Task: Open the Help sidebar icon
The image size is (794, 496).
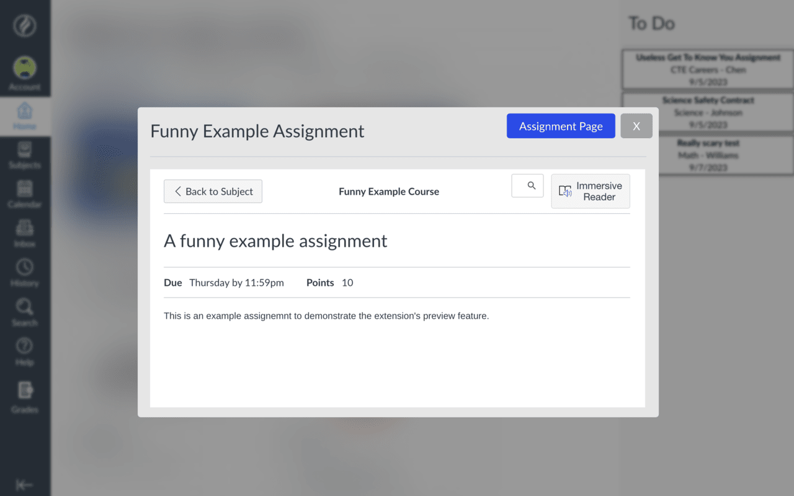Action: click(x=25, y=352)
